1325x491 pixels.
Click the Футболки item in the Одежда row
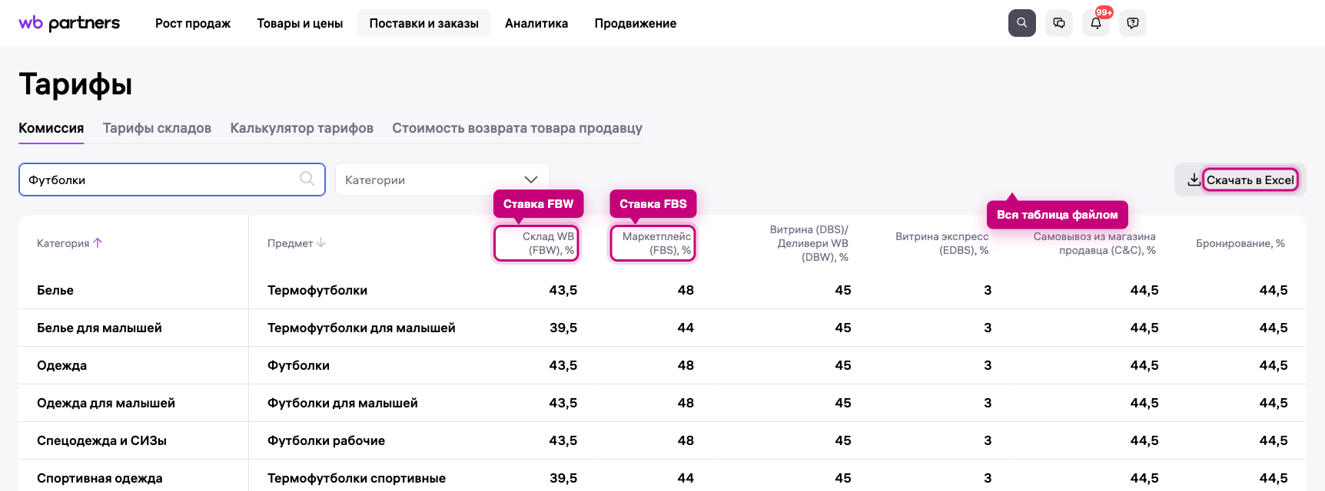[298, 365]
